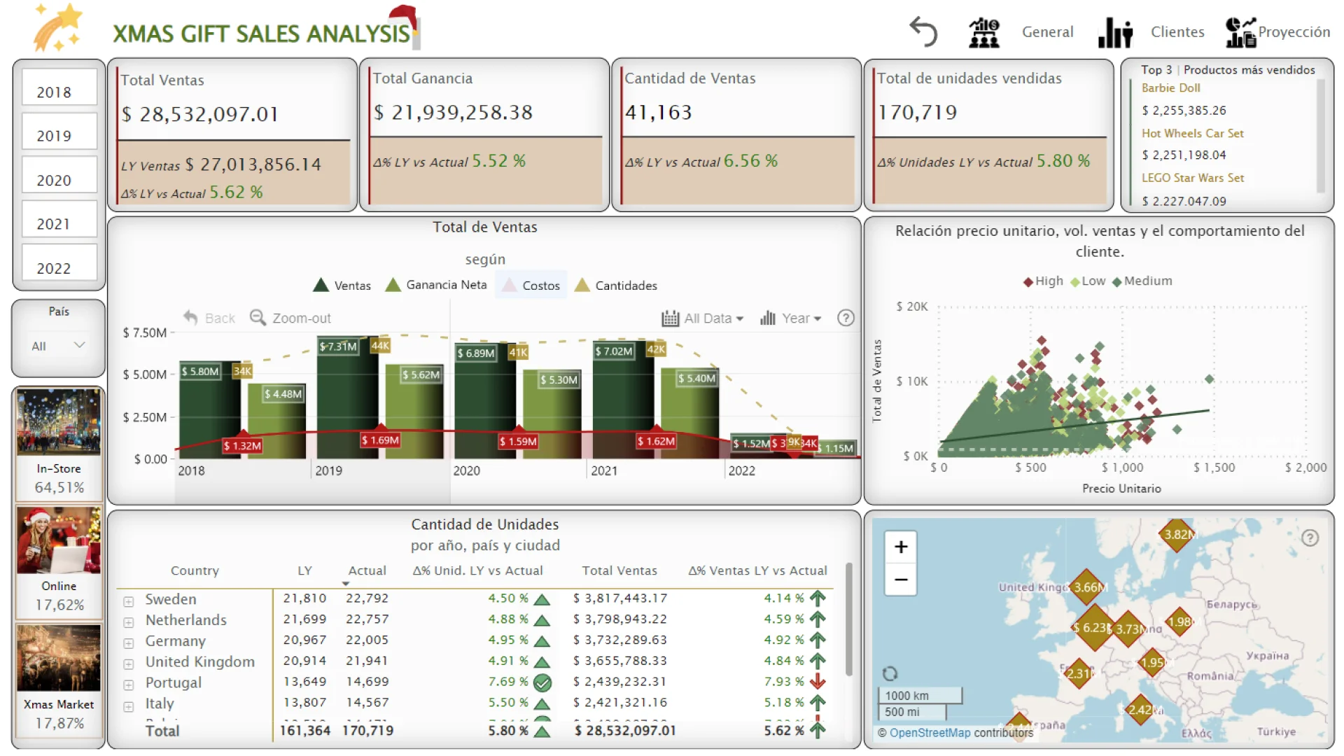Click the 3.82M map marker
Image resolution: width=1344 pixels, height=756 pixels.
point(1177,535)
